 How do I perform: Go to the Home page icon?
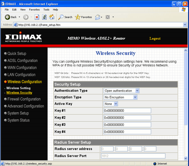[52, 17]
